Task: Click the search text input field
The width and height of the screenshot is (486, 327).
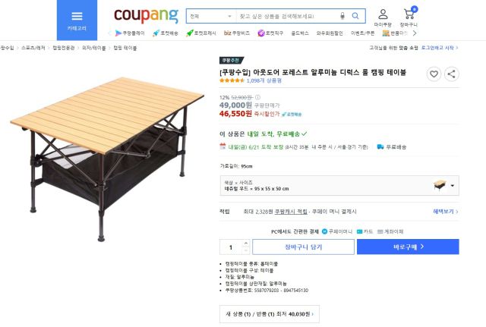Action: click(287, 16)
